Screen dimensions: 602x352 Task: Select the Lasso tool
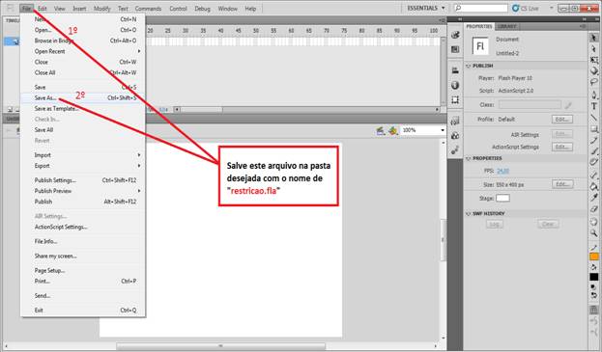[x=594, y=82]
